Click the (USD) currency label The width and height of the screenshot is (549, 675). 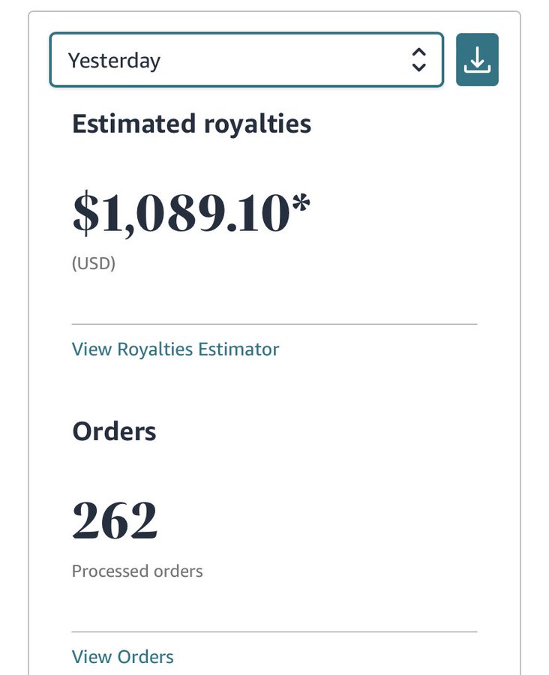pos(94,263)
